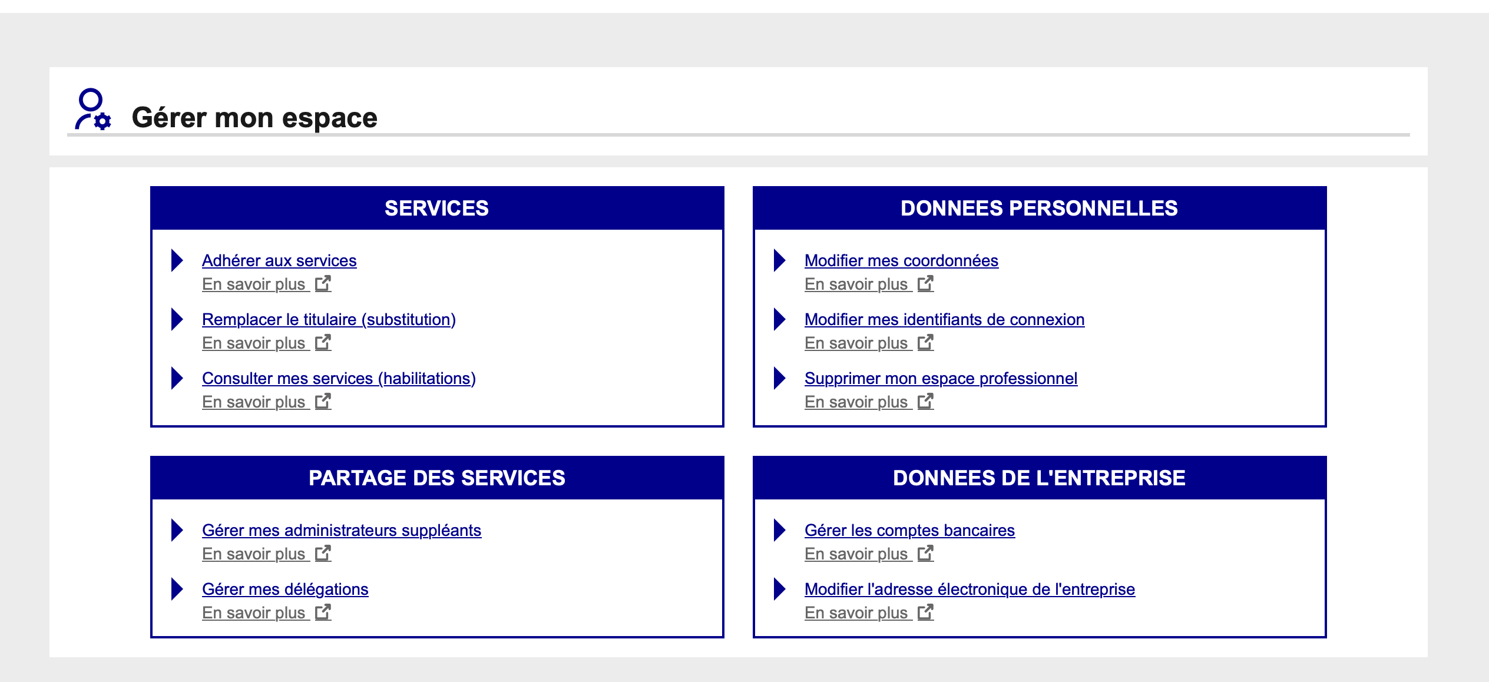1489x682 pixels.
Task: Click external-link icon below Adhérer aux services
Action: coord(323,283)
